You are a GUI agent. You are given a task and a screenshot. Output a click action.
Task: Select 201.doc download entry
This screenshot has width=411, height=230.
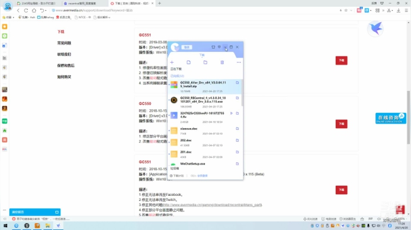pyautogui.click(x=205, y=154)
